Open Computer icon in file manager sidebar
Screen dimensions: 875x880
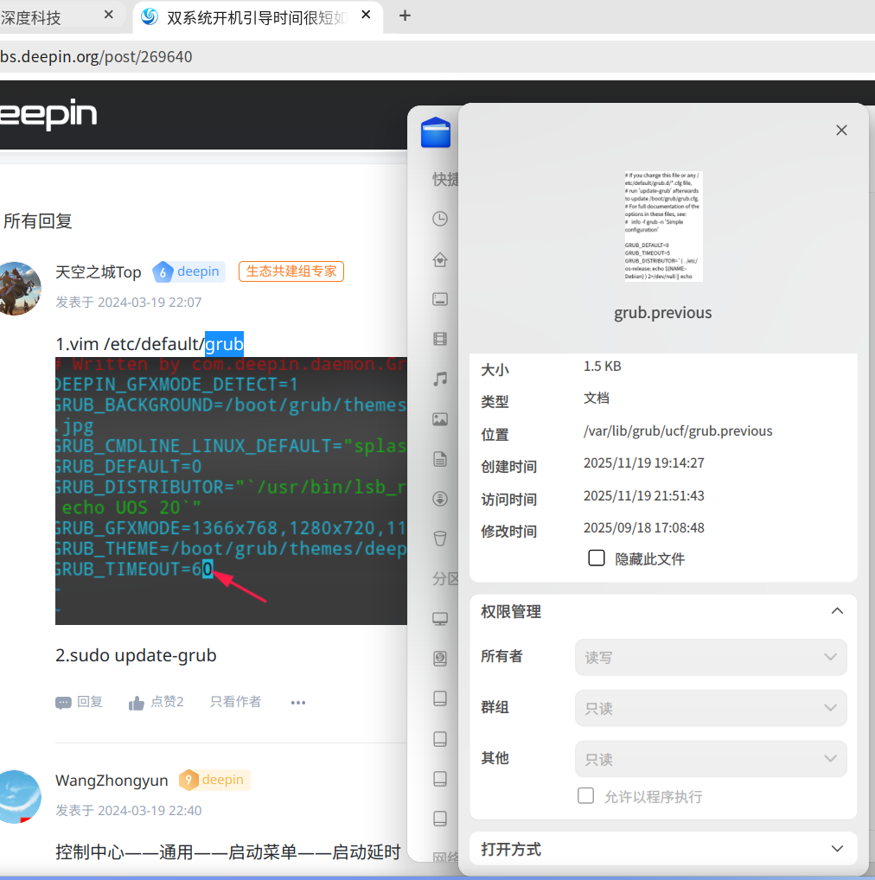point(440,618)
